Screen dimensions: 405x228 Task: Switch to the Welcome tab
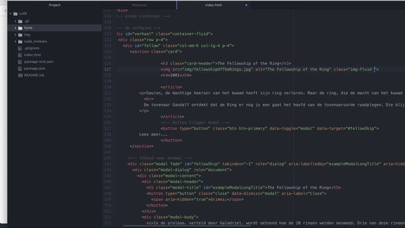[x=139, y=5]
